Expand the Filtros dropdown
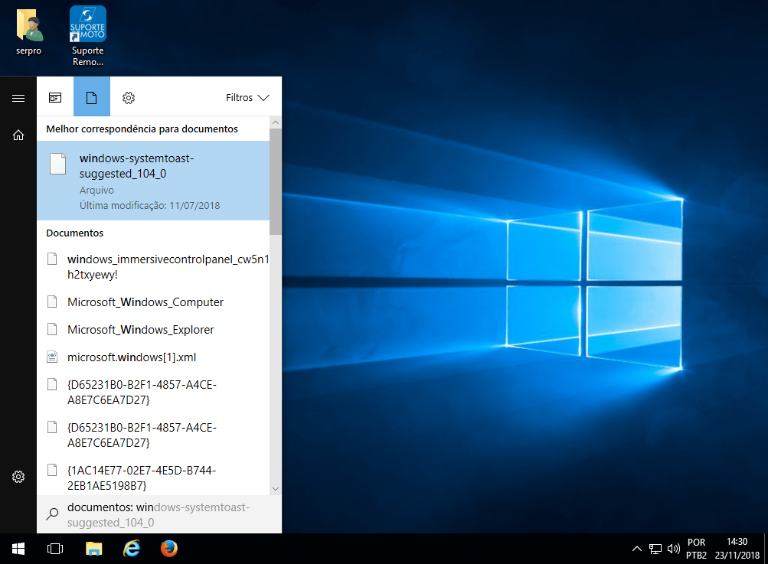Viewport: 768px width, 564px height. pos(247,98)
